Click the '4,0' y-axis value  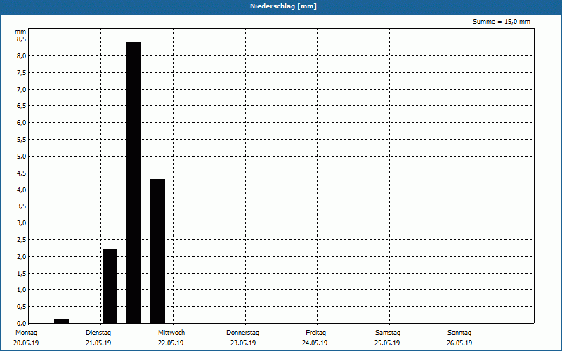22,190
